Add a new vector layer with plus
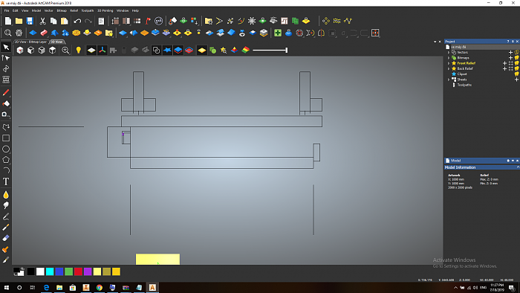Screen dimensions: 520x293 [511, 53]
